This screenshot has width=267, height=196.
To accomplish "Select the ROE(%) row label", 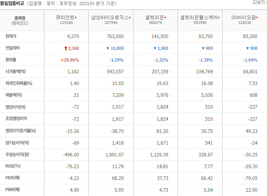I will (13, 166).
